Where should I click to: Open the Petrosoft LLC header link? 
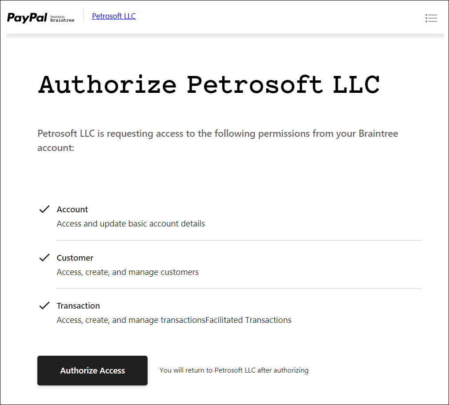(x=114, y=16)
